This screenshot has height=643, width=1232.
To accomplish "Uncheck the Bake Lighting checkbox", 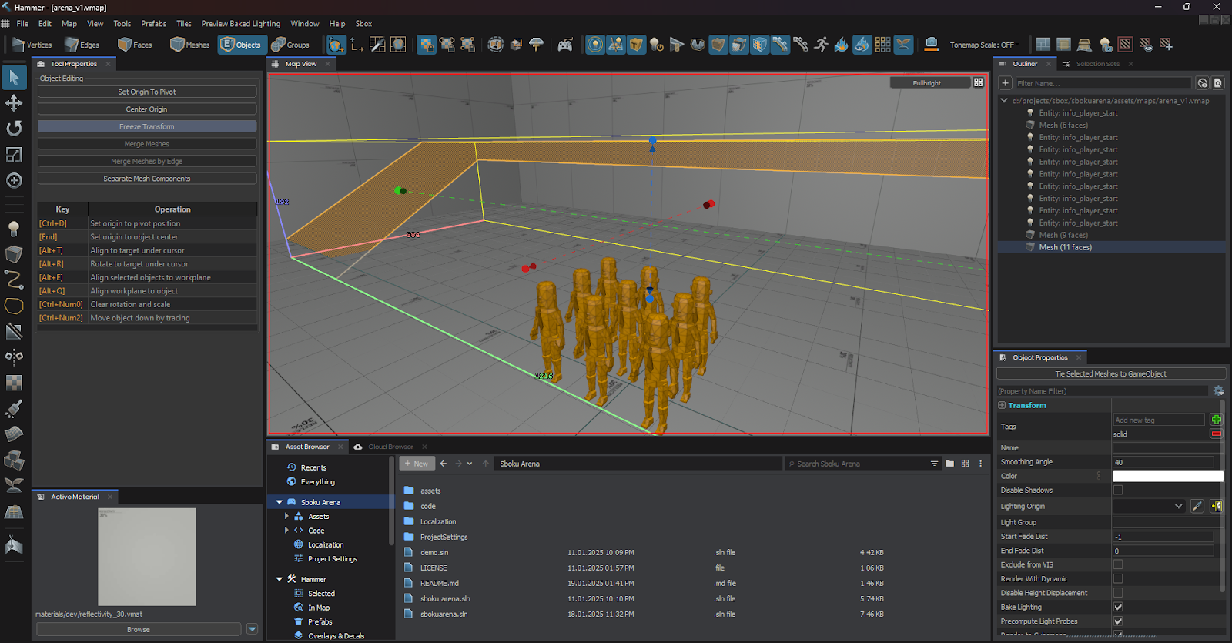I will click(x=1118, y=607).
